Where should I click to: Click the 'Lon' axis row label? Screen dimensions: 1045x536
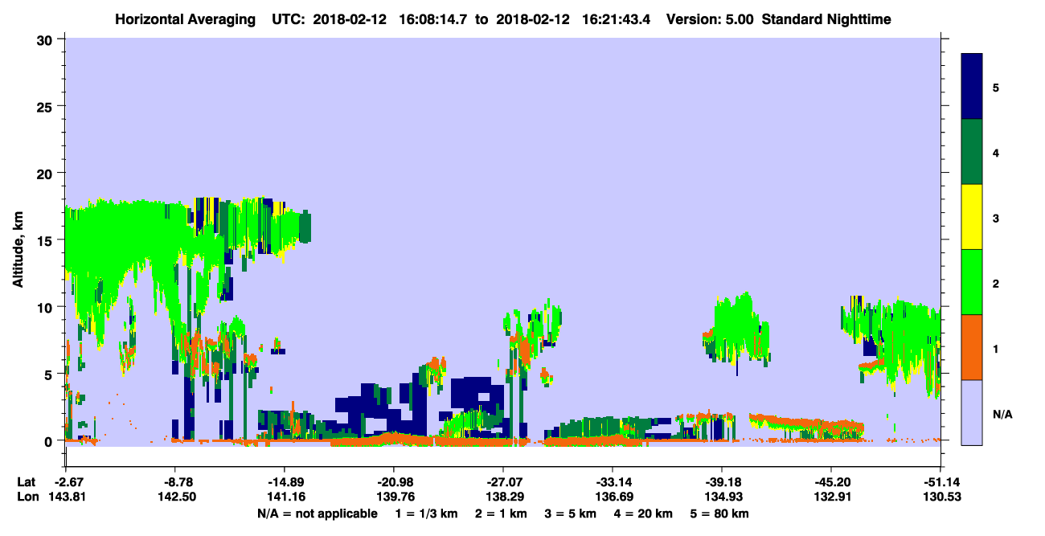tap(27, 497)
